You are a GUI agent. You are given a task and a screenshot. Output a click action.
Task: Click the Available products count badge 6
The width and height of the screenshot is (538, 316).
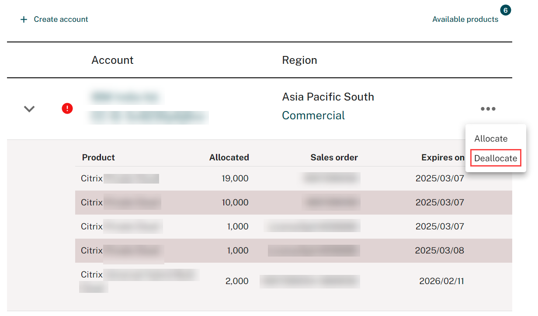506,10
